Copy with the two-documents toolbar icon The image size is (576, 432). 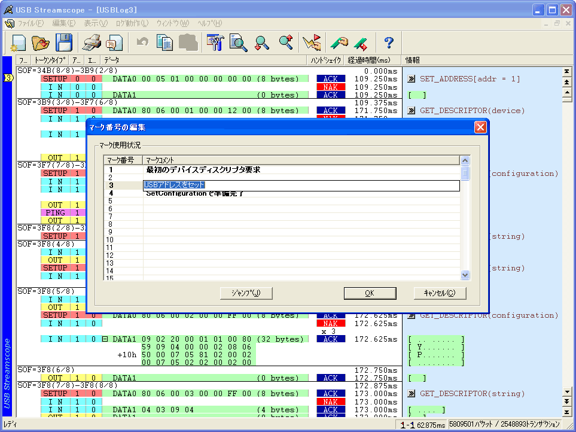point(164,42)
